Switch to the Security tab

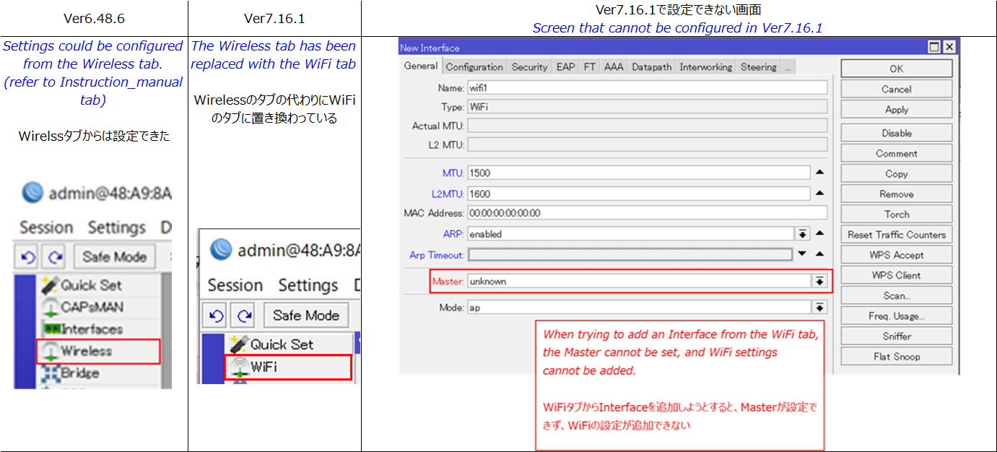530,67
